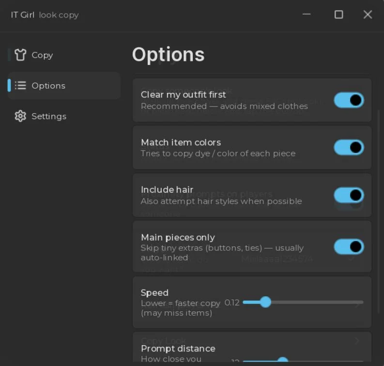Minimize the IT Girl window

(307, 15)
